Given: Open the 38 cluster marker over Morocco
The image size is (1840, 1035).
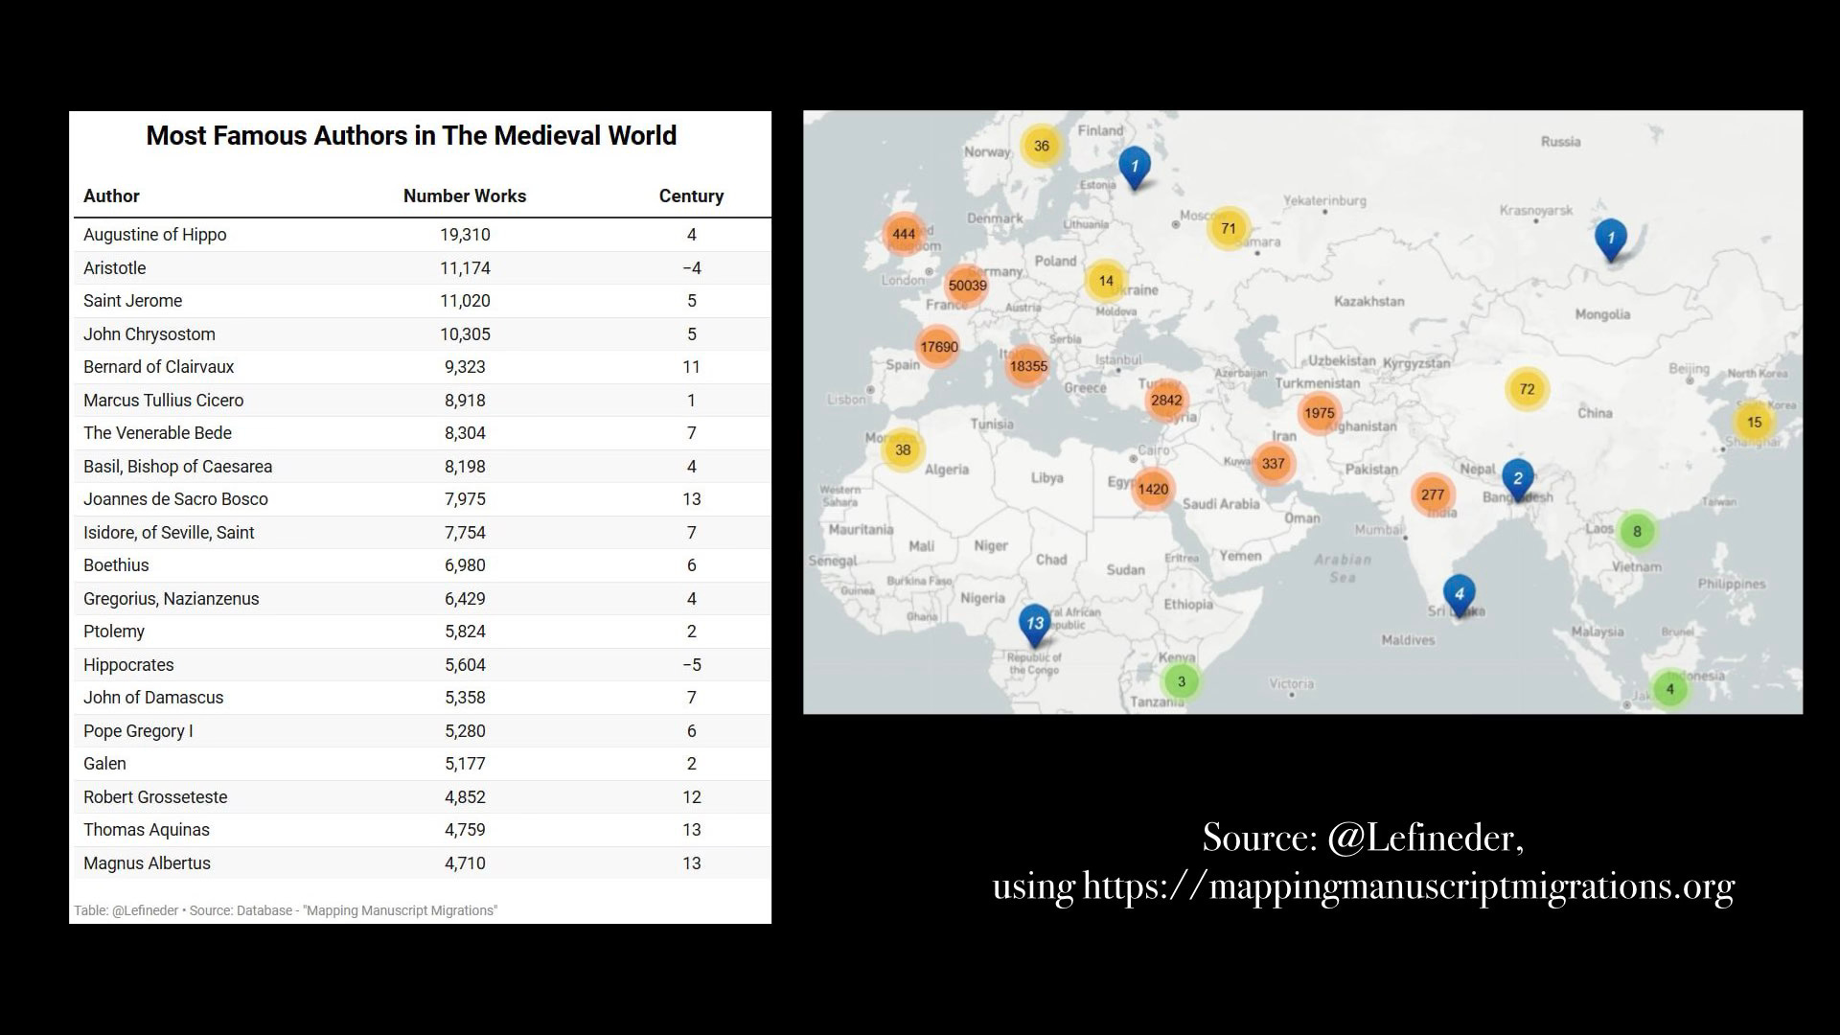Looking at the screenshot, I should [x=902, y=449].
